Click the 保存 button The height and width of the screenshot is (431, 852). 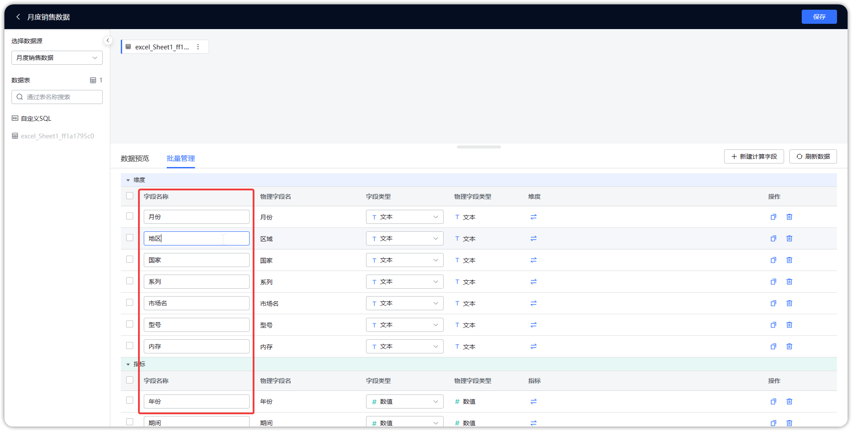819,17
